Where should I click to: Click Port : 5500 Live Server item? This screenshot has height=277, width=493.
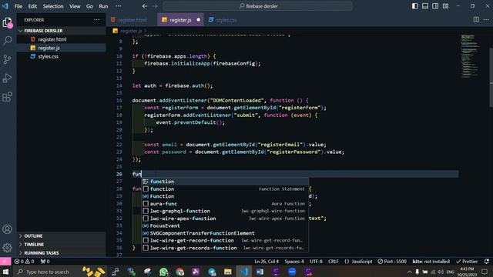point(392,262)
